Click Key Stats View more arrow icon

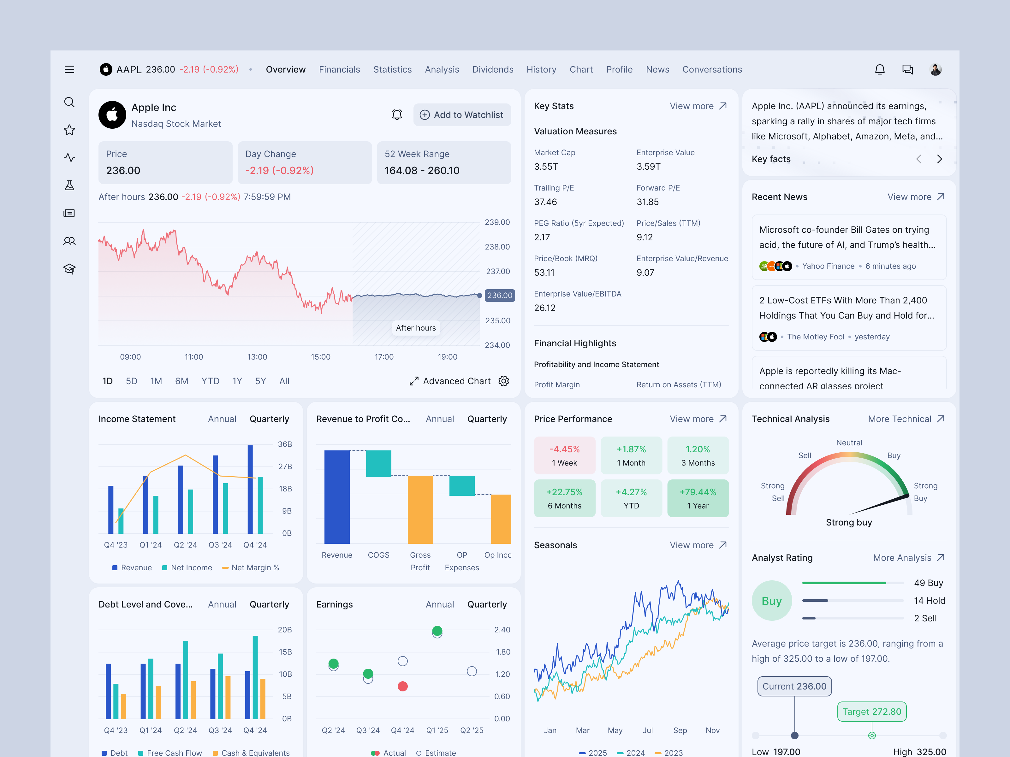723,106
